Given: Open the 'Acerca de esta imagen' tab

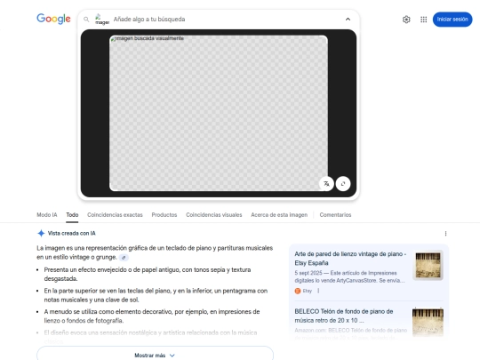Looking at the screenshot, I should (279, 215).
